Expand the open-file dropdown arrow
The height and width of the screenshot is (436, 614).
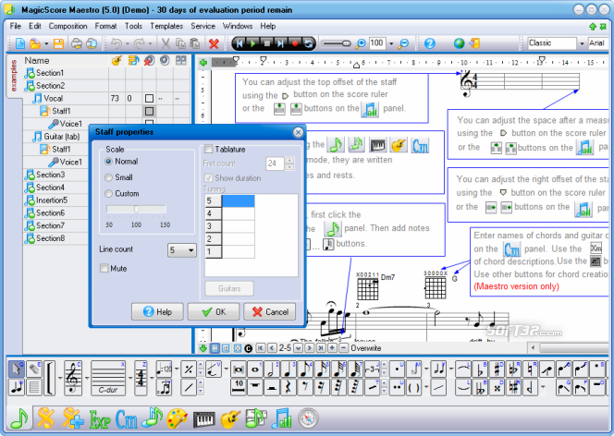46,43
